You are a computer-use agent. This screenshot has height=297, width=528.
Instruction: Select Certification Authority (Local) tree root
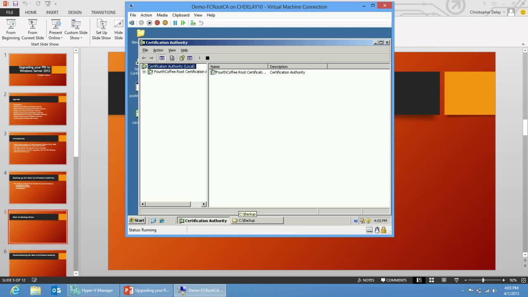tap(171, 66)
